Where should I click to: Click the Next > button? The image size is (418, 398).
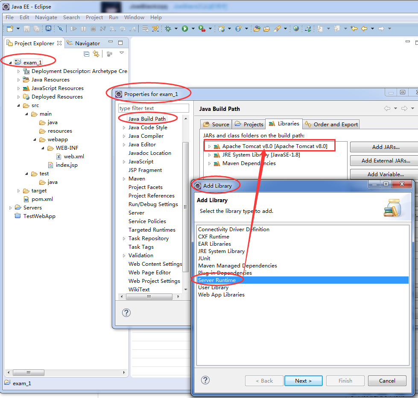[x=304, y=381]
